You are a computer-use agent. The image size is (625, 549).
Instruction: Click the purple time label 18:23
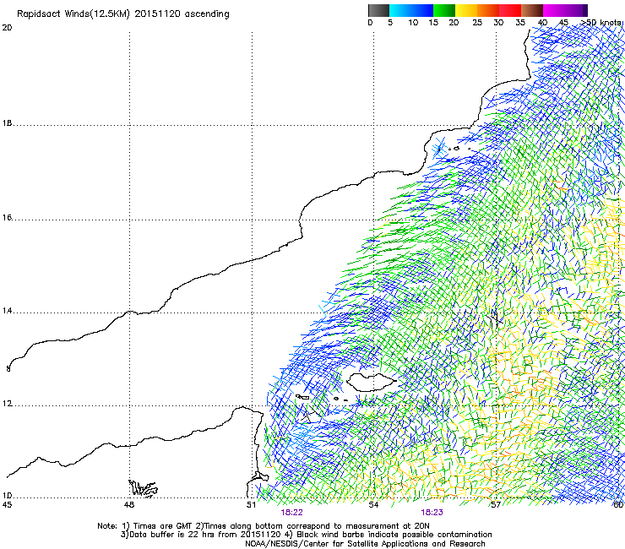(432, 513)
